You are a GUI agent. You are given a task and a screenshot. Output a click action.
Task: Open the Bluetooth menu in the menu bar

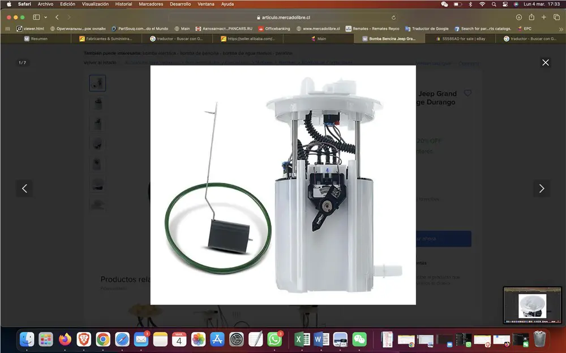471,4
